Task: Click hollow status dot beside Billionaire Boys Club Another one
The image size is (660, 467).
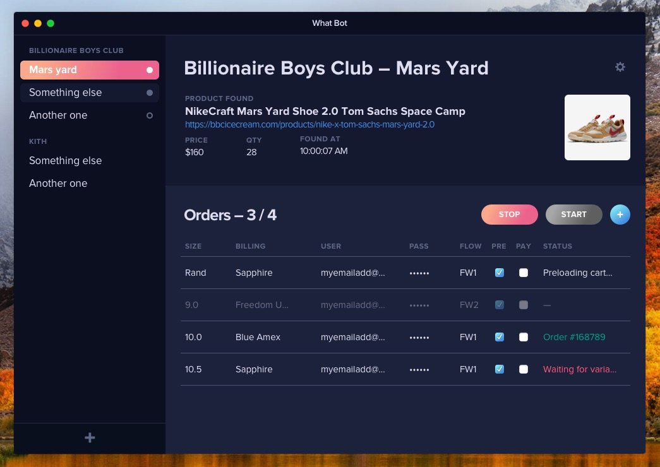Action: click(x=150, y=115)
